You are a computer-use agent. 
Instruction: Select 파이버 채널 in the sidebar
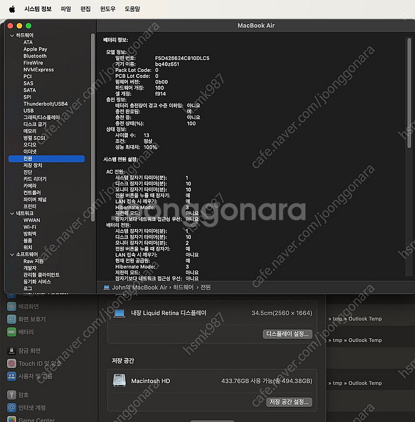35,200
